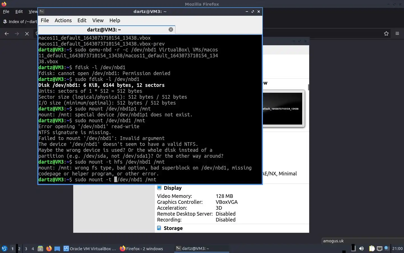Click the VirtualBox details pane scrollbar
The width and height of the screenshot is (404, 253).
[x=308, y=87]
